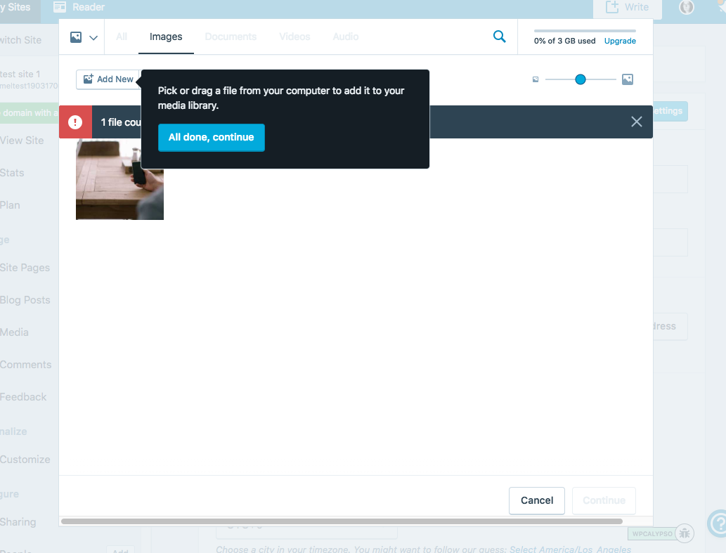Open the media source dropdown
Screen dimensions: 726x553
84,37
